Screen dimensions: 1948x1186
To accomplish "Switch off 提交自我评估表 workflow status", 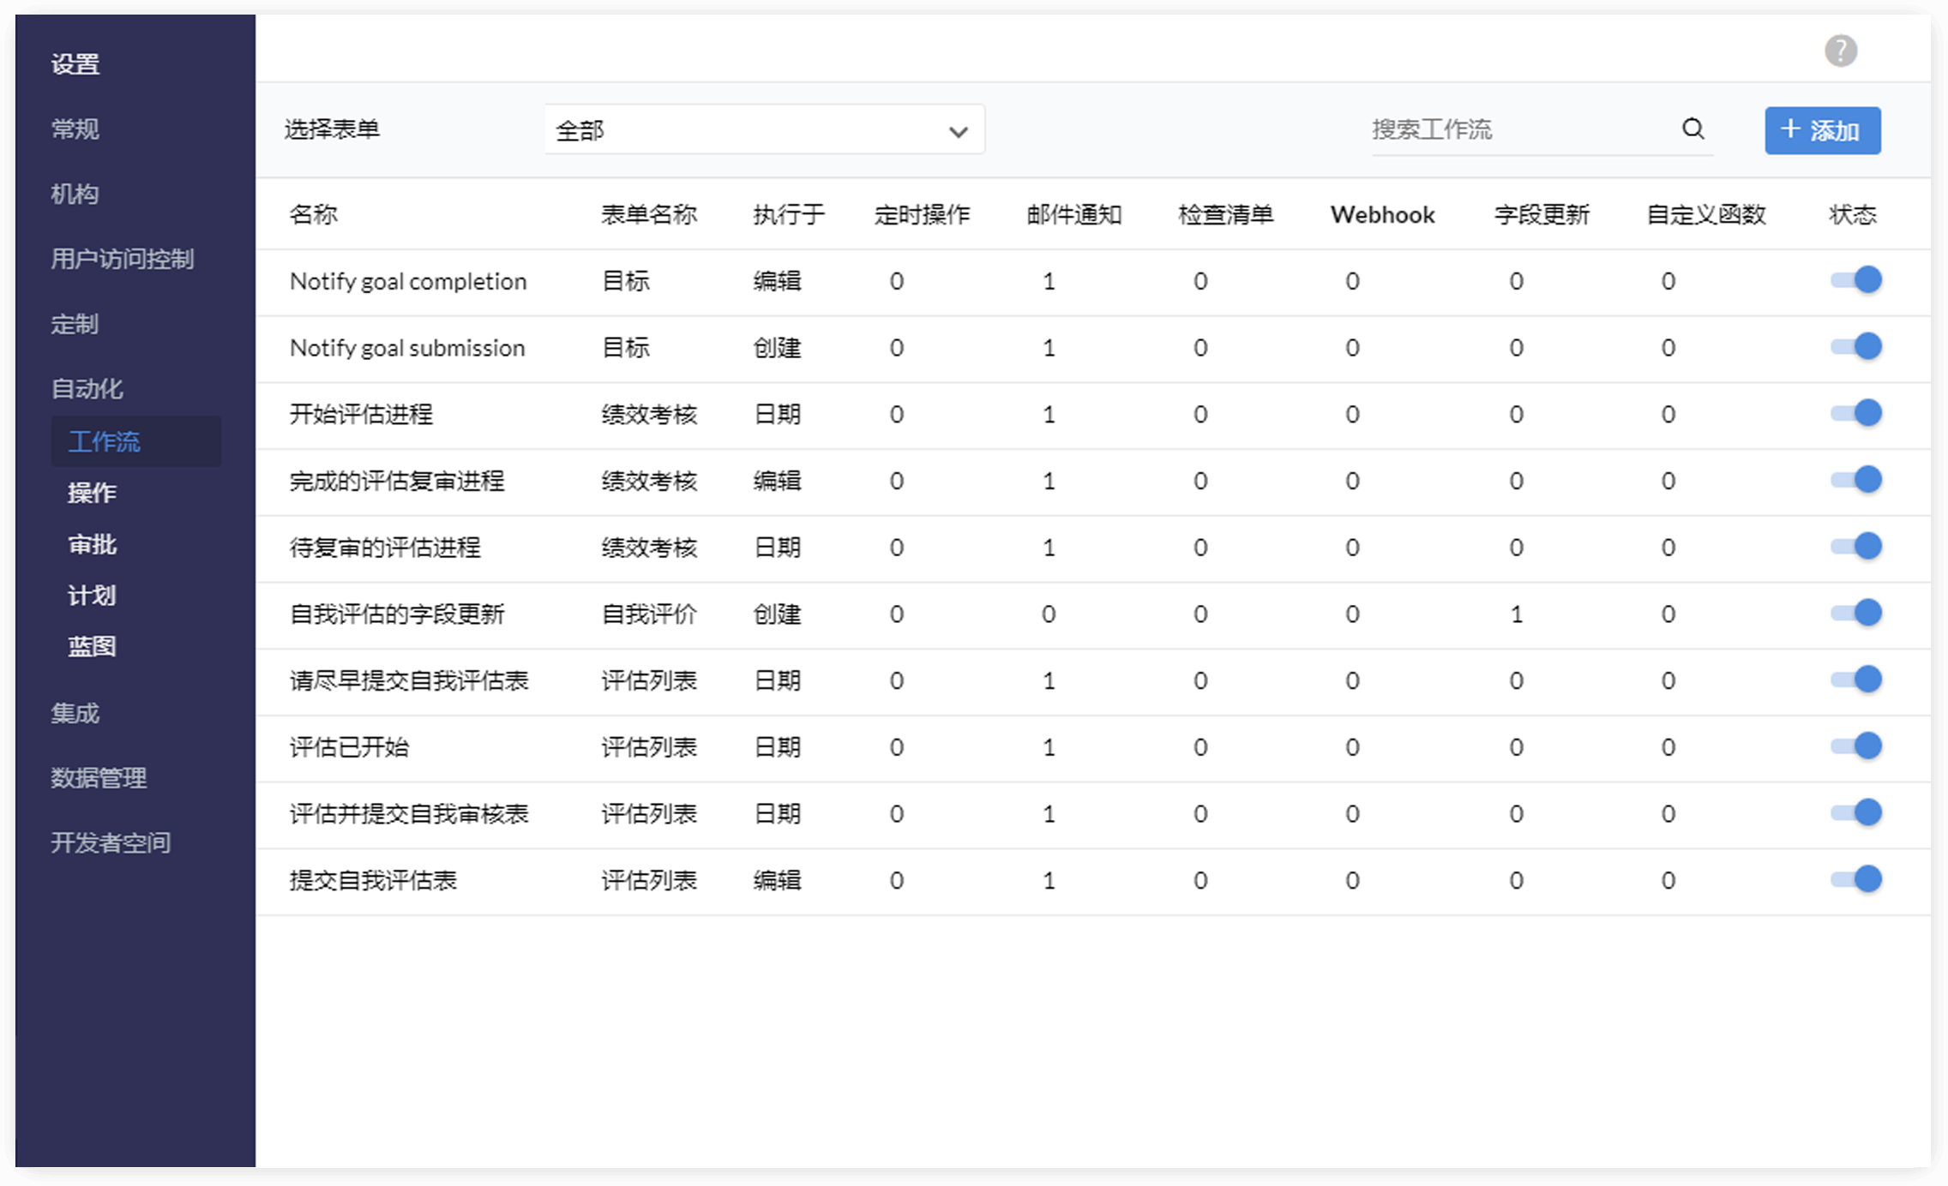I will tap(1856, 880).
